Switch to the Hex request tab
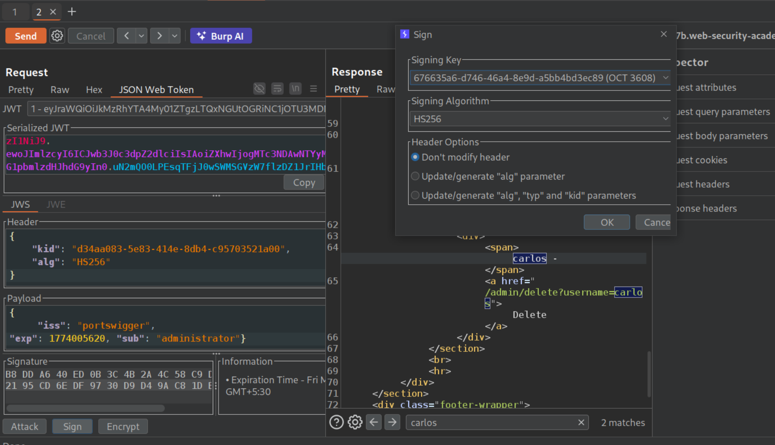 (x=94, y=90)
